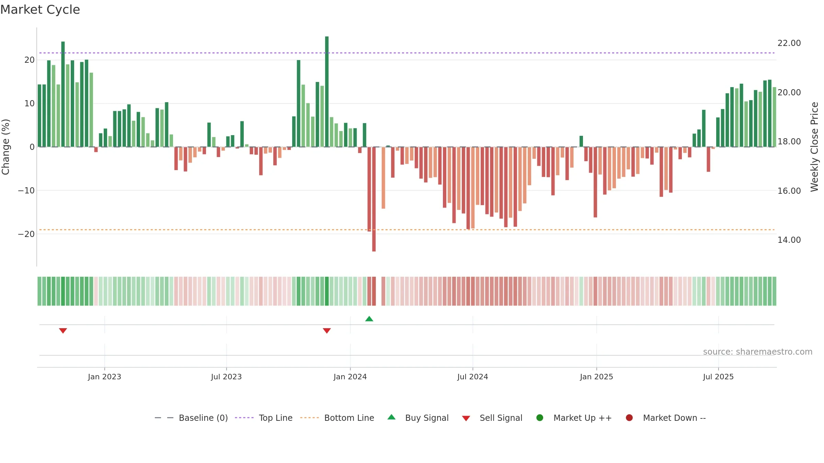824x463 pixels.
Task: Click the Jul 2023 x-axis label
Action: click(226, 377)
